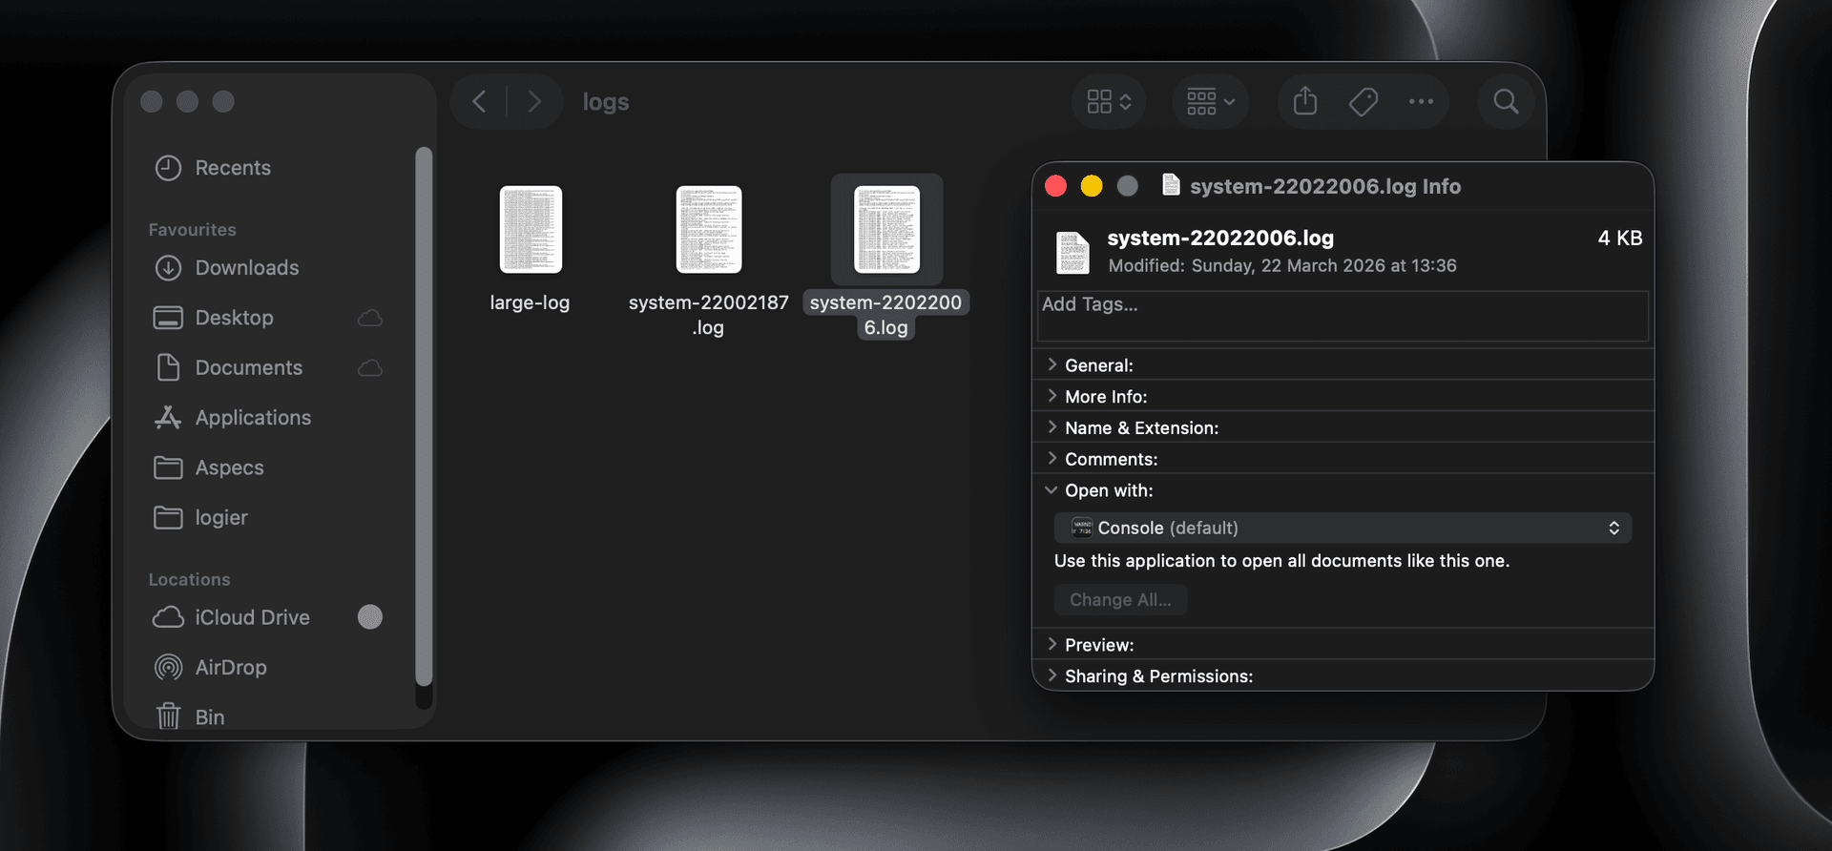Click the cloud icon beside Documents
1832x851 pixels.
[x=370, y=367]
